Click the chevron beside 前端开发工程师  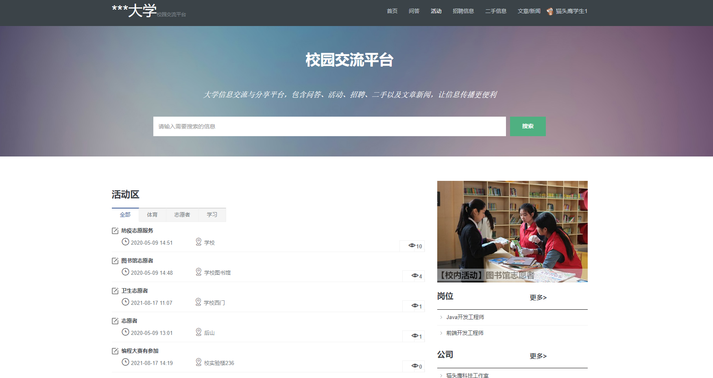(442, 333)
